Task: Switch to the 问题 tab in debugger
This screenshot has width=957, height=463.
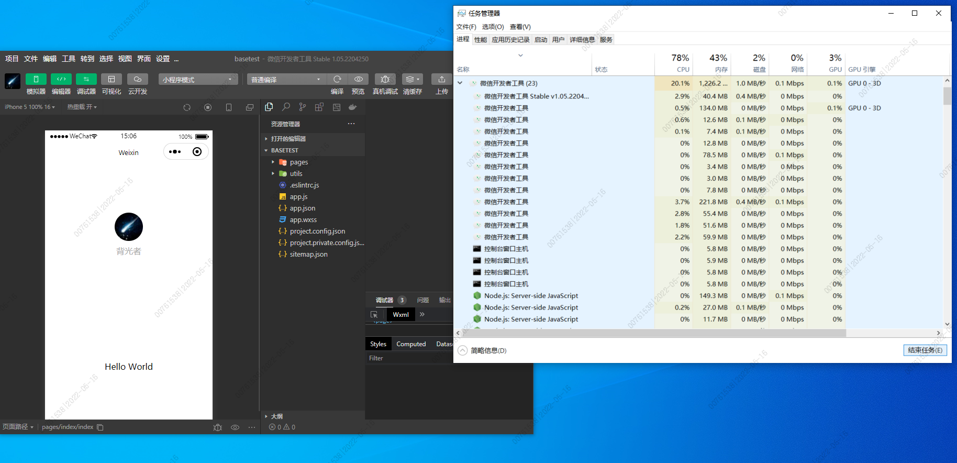Action: (x=423, y=300)
